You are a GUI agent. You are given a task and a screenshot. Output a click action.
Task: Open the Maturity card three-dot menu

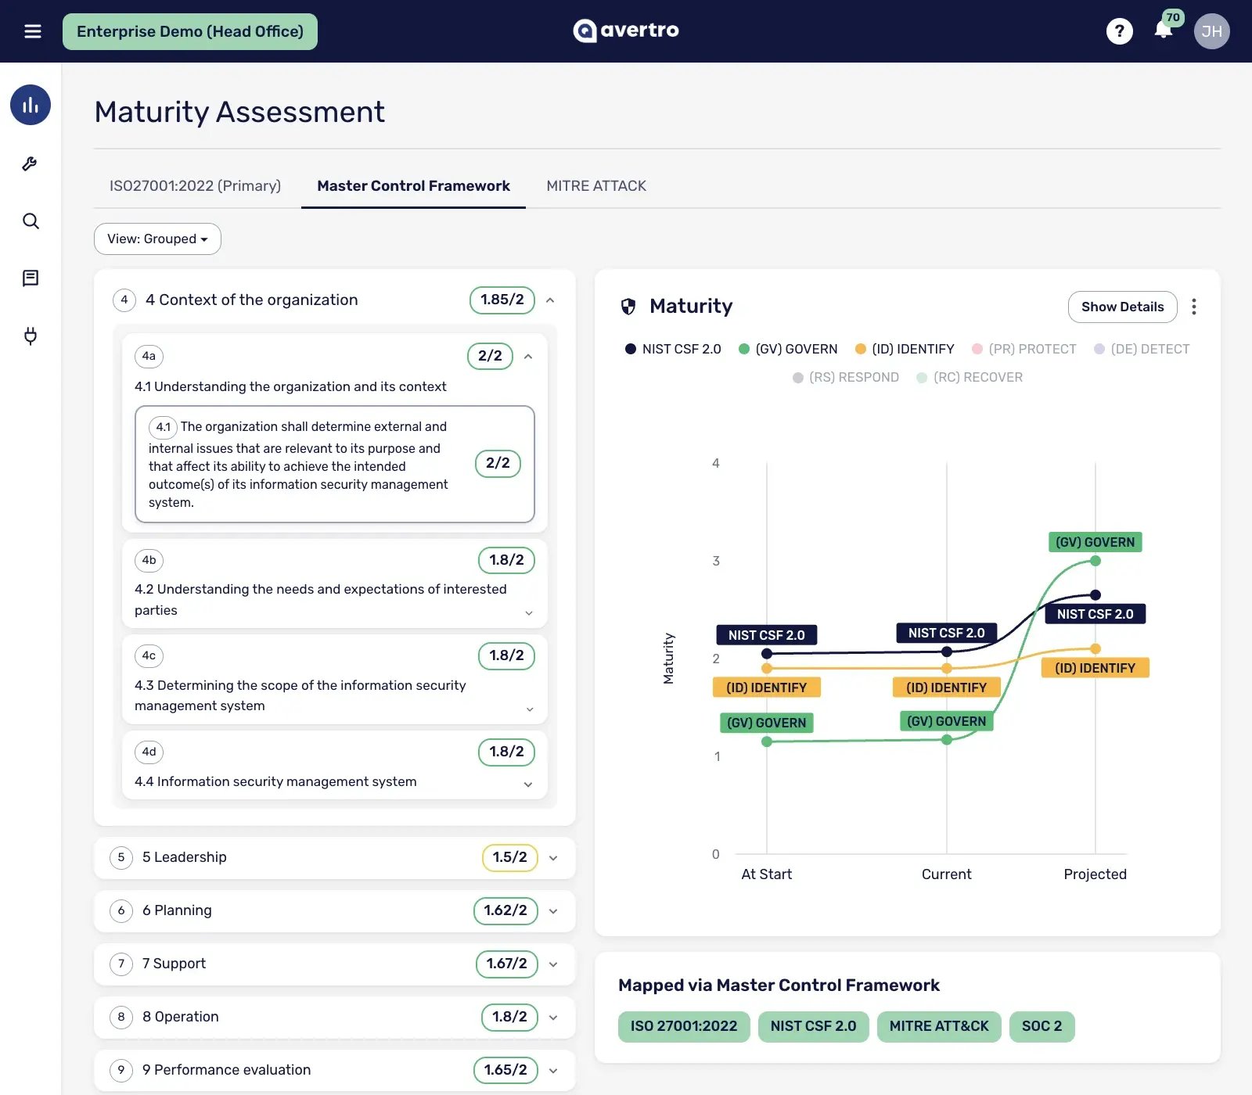point(1193,307)
